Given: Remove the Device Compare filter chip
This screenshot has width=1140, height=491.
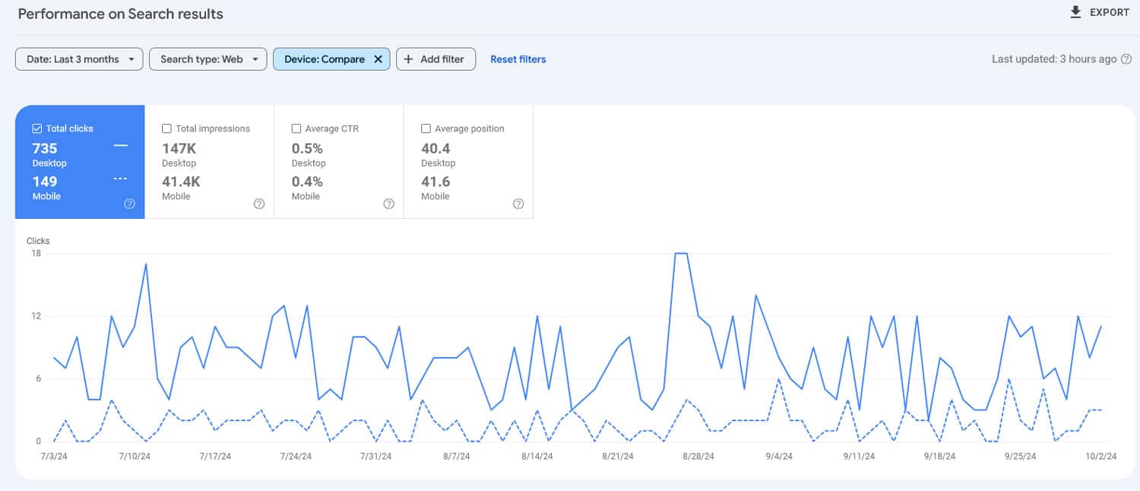Looking at the screenshot, I should [x=378, y=59].
